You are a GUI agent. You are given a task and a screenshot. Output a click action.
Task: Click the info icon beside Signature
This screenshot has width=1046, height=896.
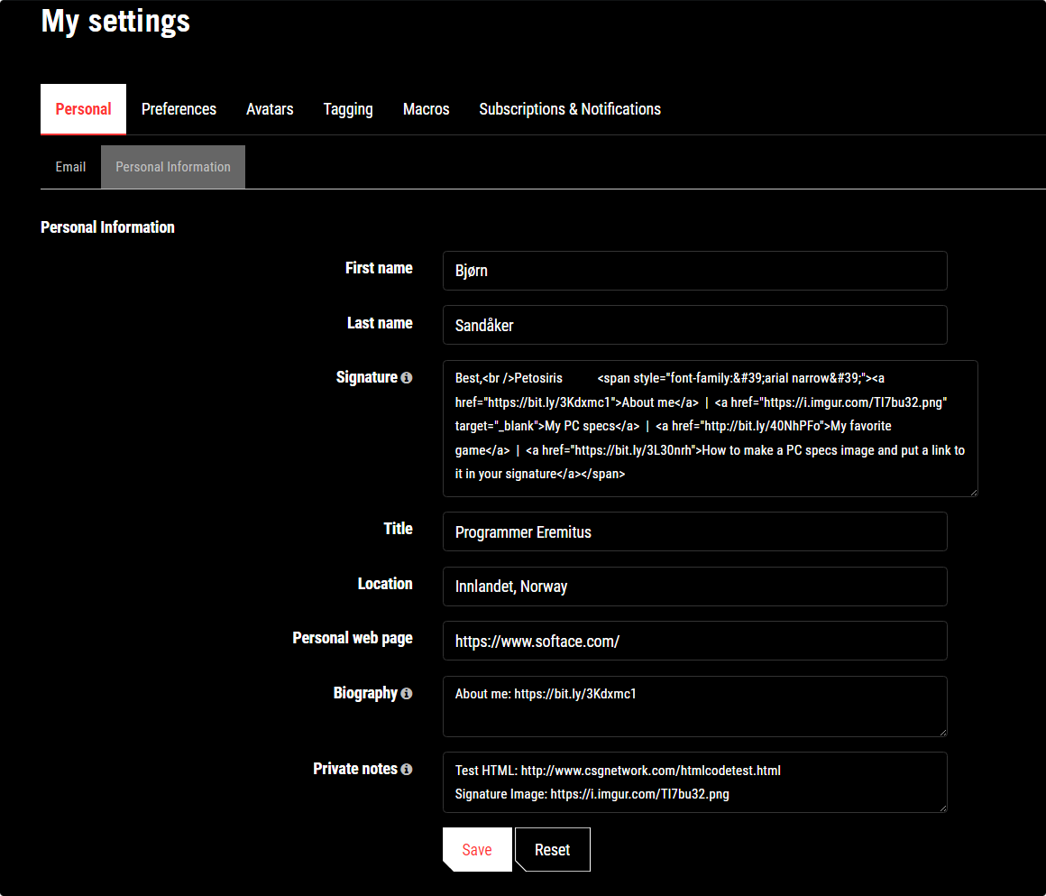tap(408, 377)
